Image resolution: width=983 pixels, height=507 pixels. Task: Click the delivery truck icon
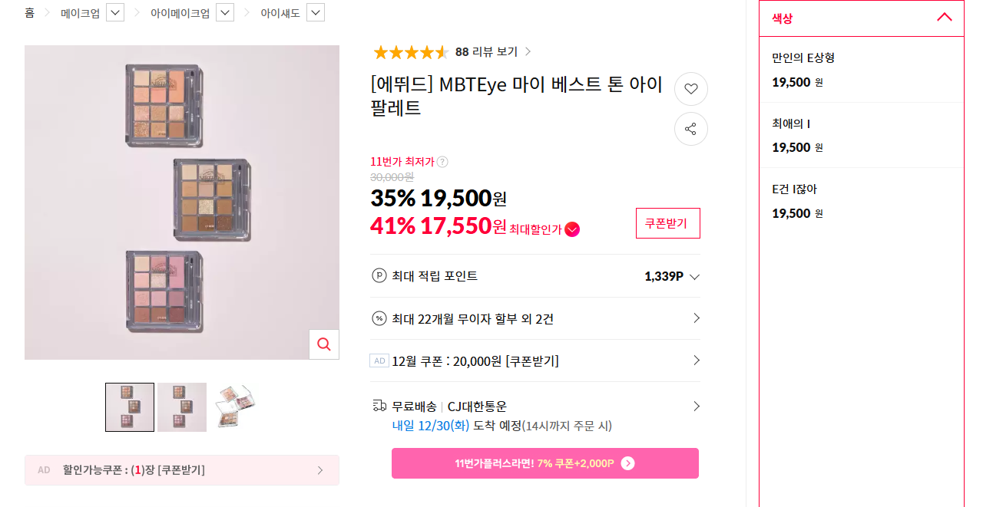point(379,406)
